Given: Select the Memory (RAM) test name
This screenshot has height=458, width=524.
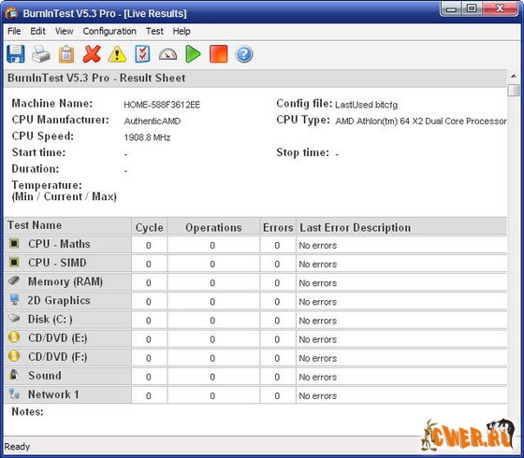Looking at the screenshot, I should [65, 281].
